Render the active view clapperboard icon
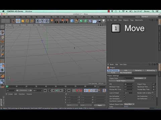The height and width of the screenshot is (120, 161). (57, 21)
